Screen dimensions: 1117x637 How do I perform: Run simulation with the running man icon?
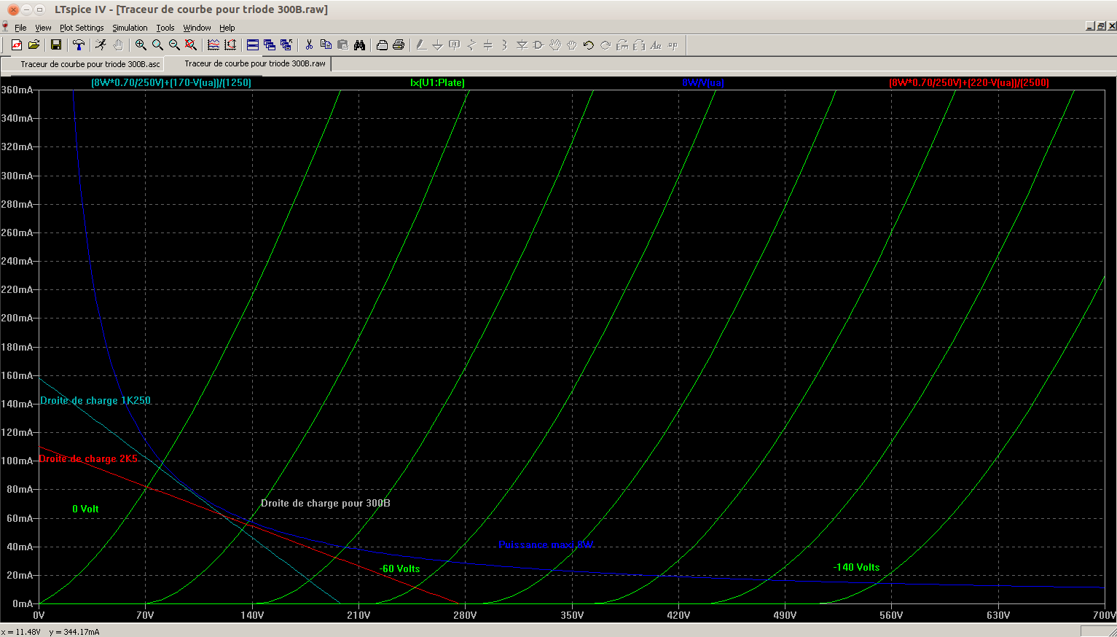(x=101, y=45)
